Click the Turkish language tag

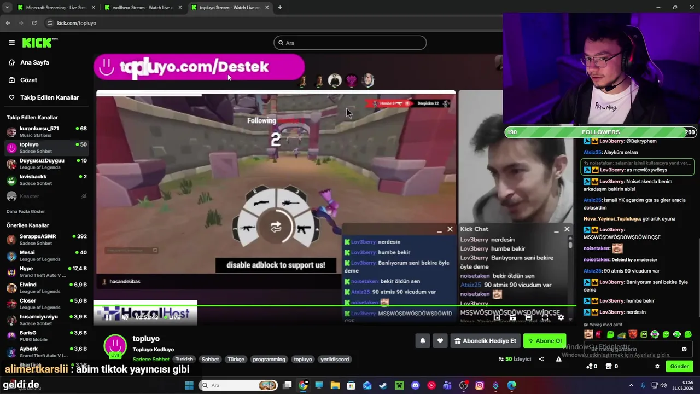pos(184,360)
